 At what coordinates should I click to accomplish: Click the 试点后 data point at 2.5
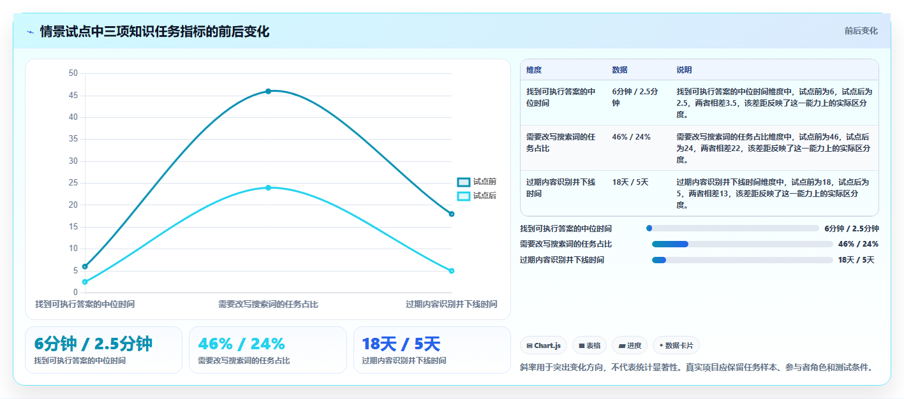click(85, 282)
